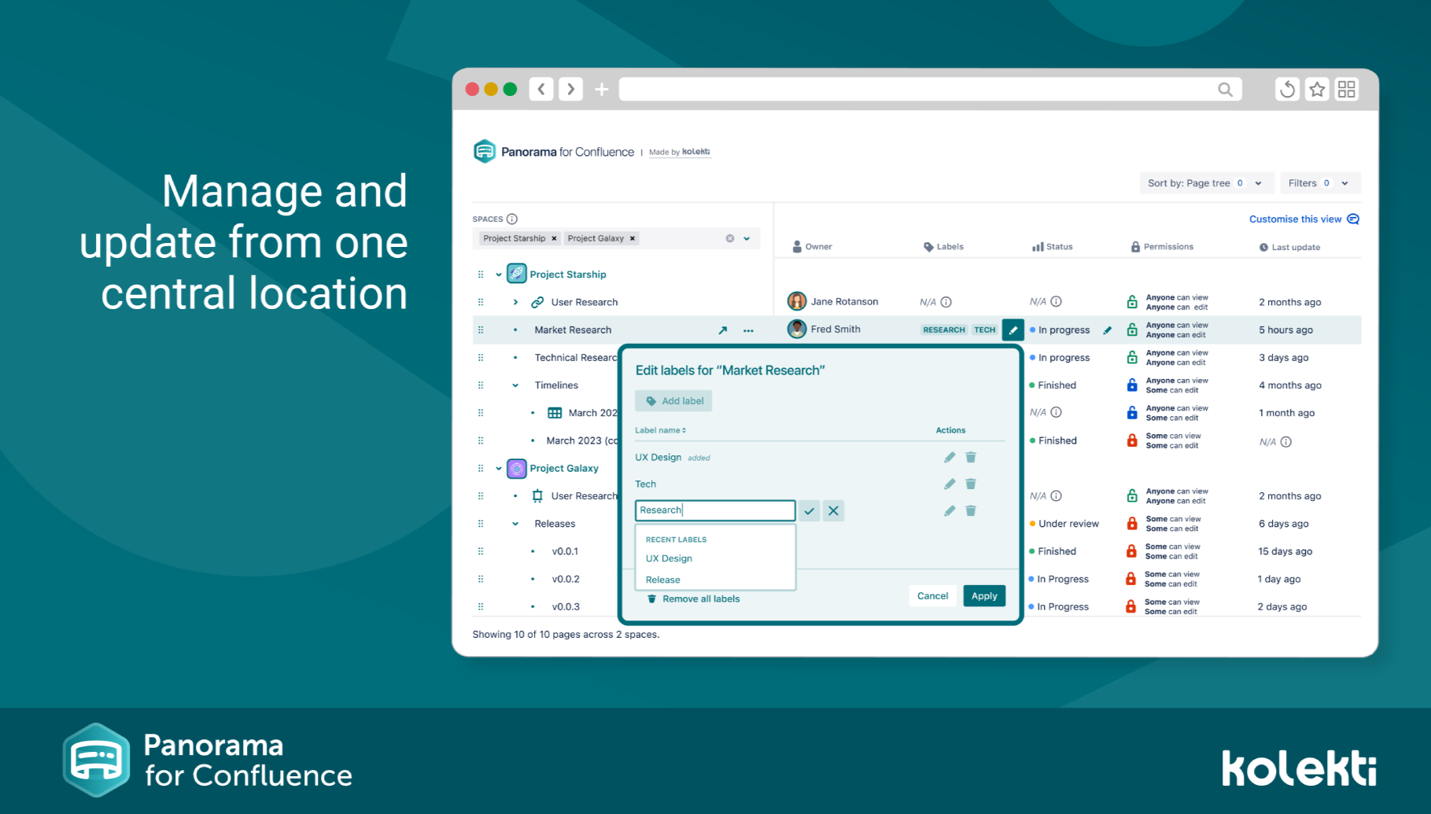Screen dimensions: 1431x814
Task: Edit the UX Design label with the pencil
Action: pyautogui.click(x=950, y=458)
